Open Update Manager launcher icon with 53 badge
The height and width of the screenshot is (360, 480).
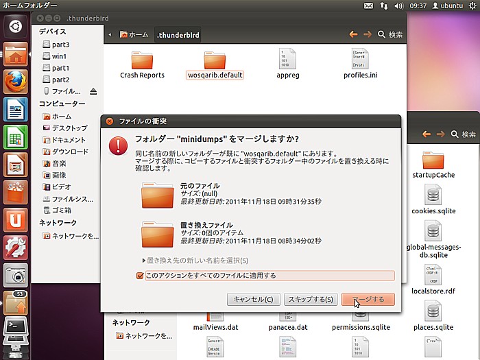[x=15, y=302]
